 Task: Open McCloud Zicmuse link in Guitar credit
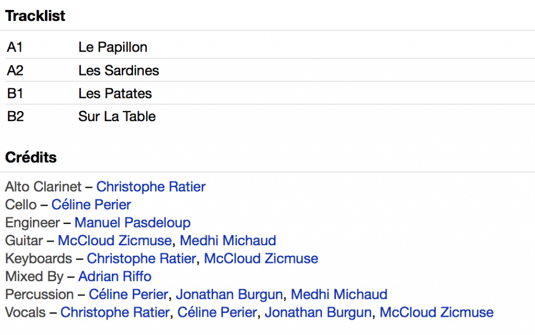(x=114, y=241)
